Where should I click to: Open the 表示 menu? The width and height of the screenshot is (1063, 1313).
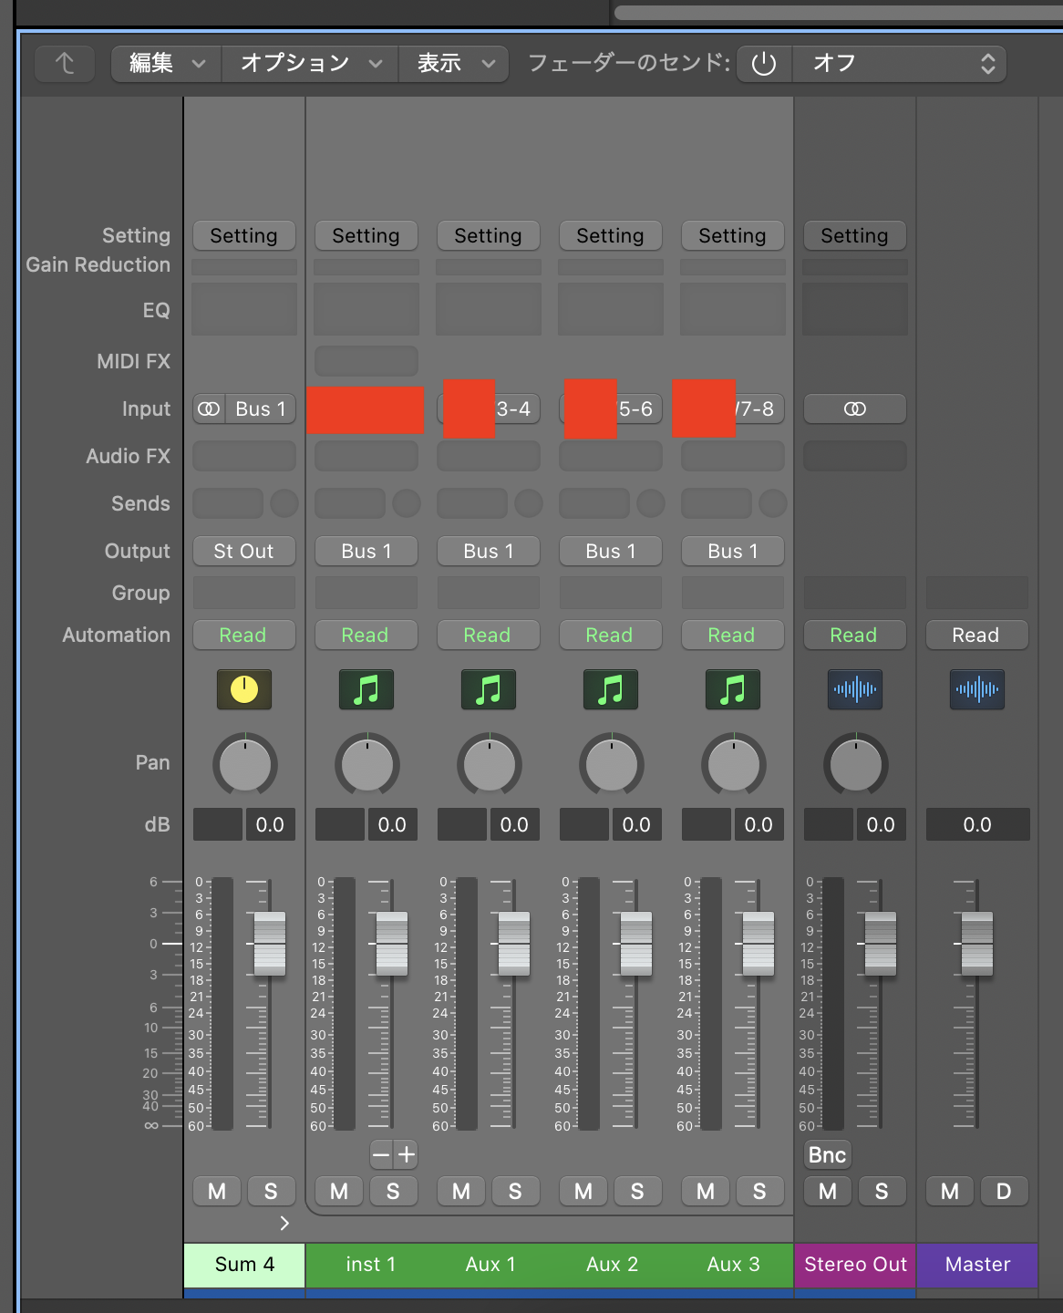(x=453, y=64)
